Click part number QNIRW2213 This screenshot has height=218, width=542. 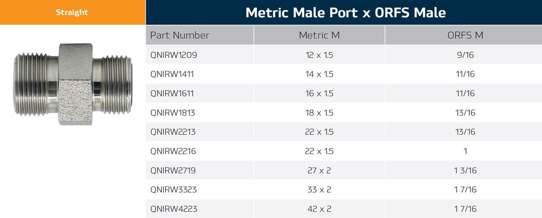pyautogui.click(x=173, y=132)
